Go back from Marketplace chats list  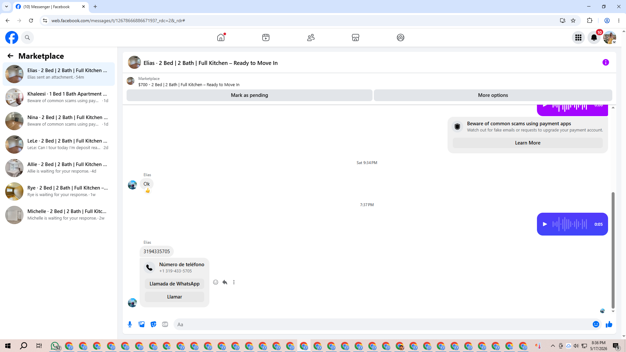click(10, 56)
